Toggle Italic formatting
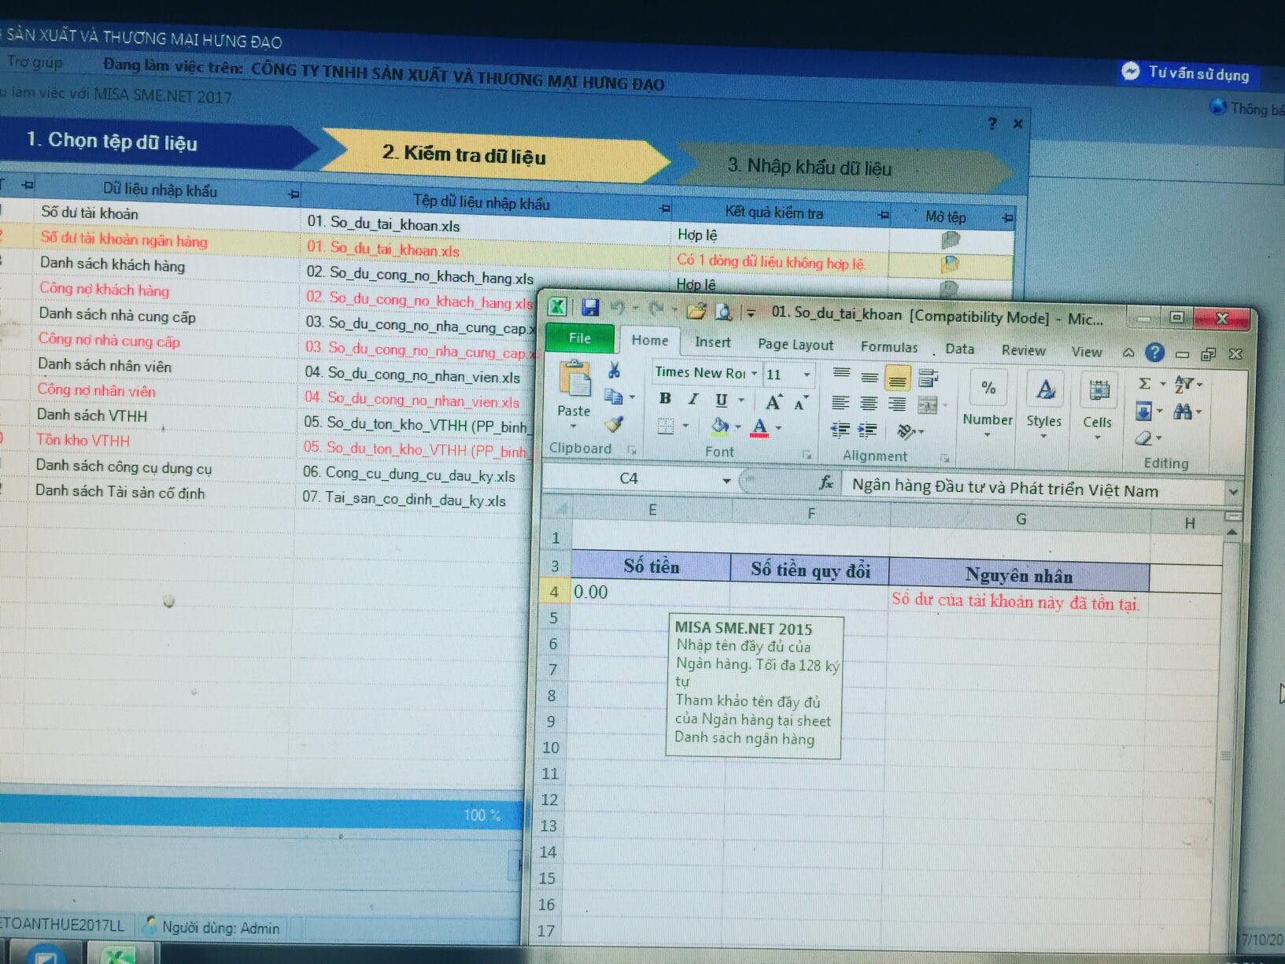This screenshot has width=1285, height=964. point(693,399)
